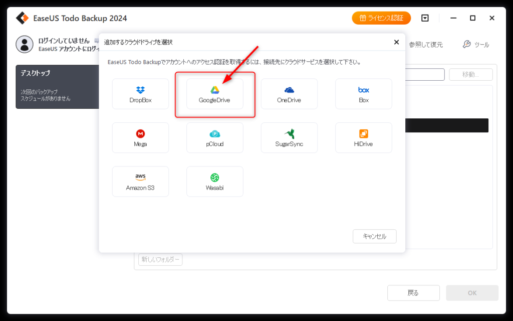The image size is (513, 321).
Task: Select Amazon S3 storage option
Action: click(x=140, y=181)
